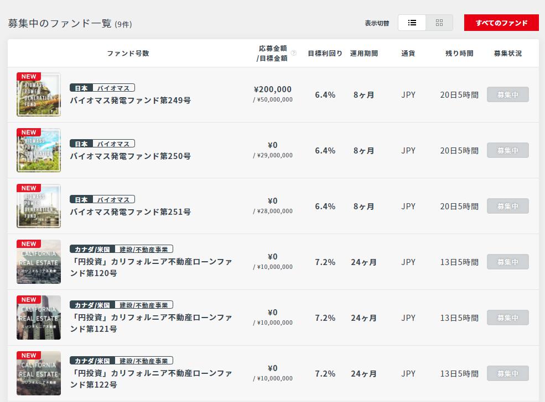Click 募集中 button for fund 121号
Viewport: 545px width, 402px height.
click(x=508, y=318)
